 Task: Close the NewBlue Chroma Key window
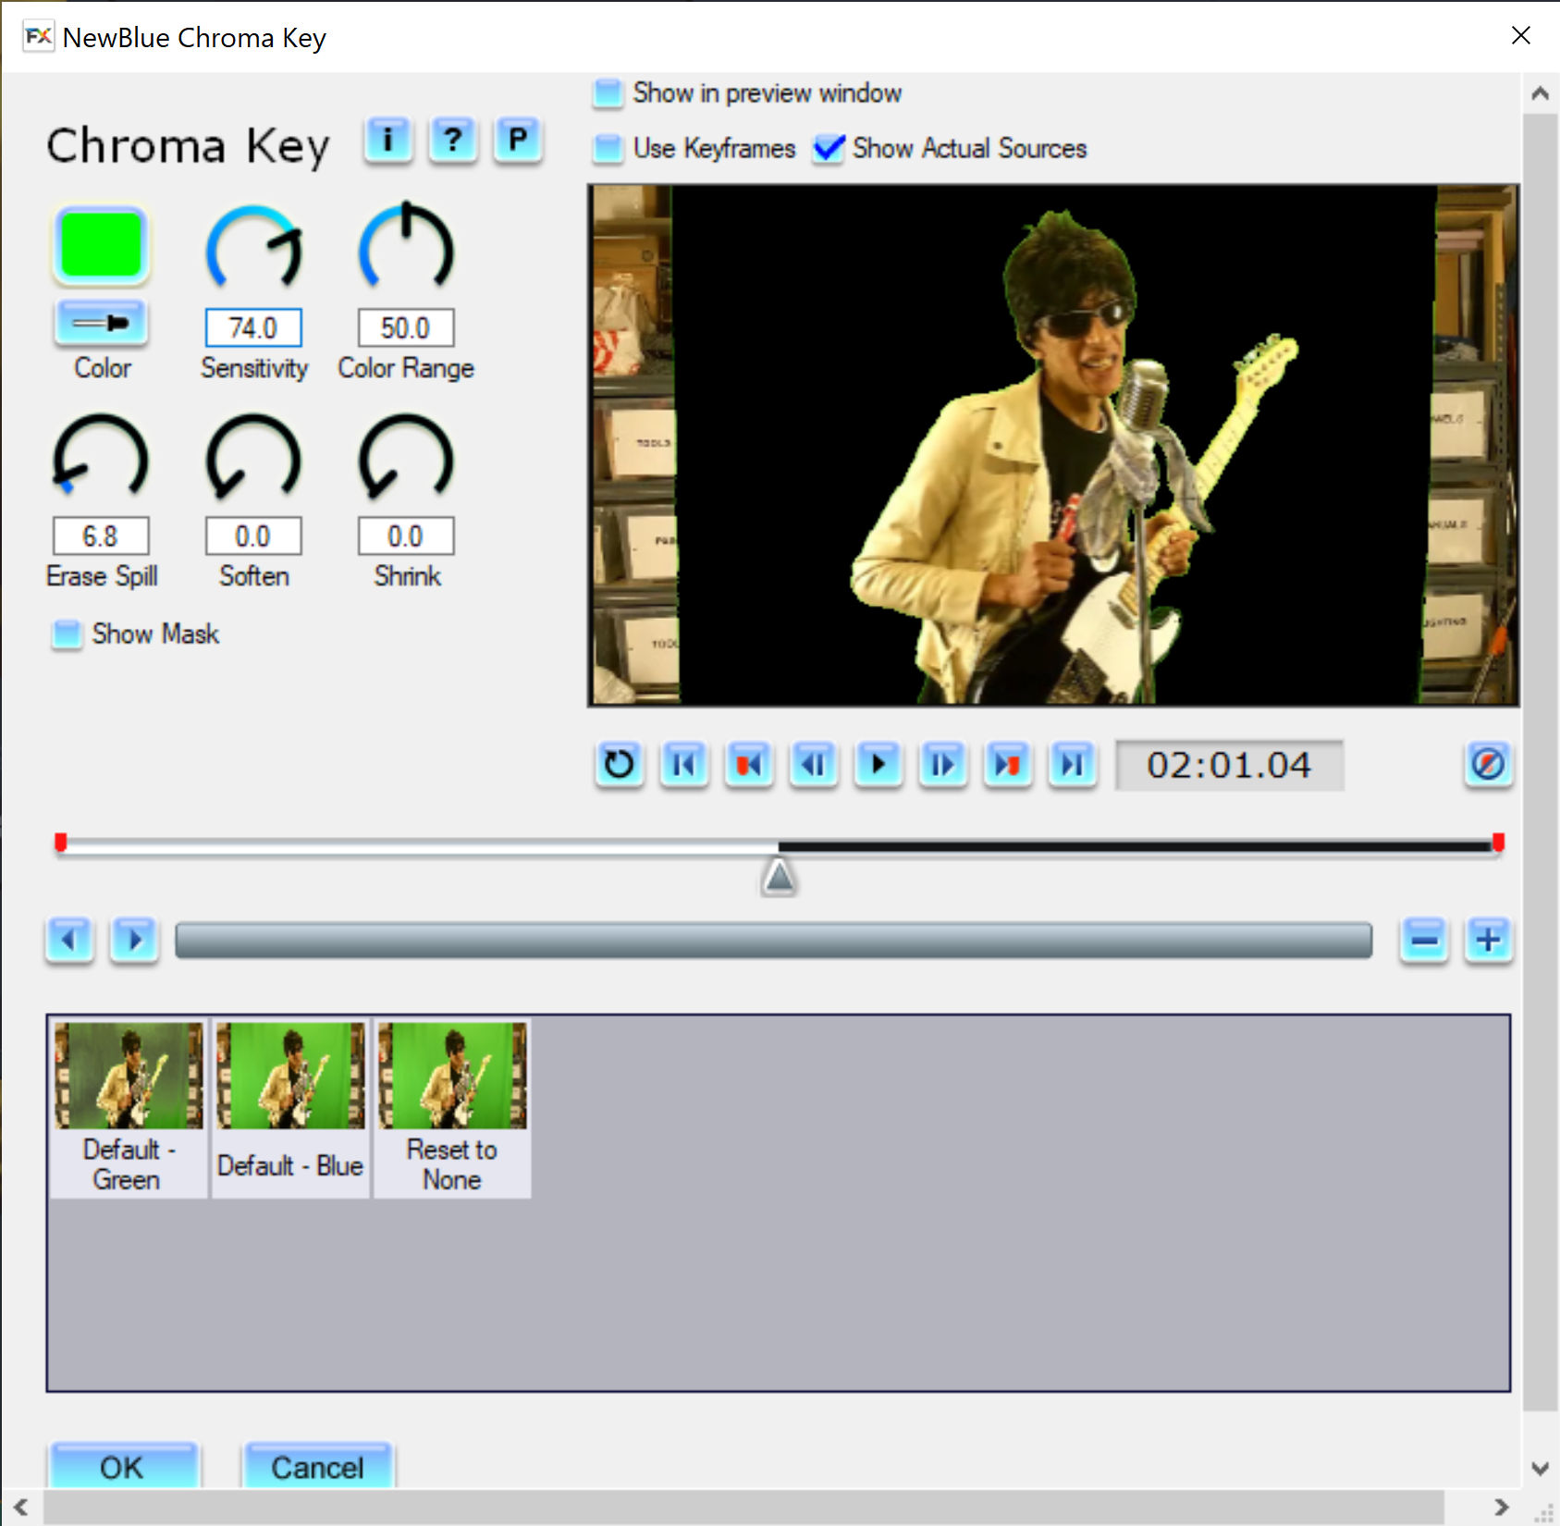point(1520,36)
